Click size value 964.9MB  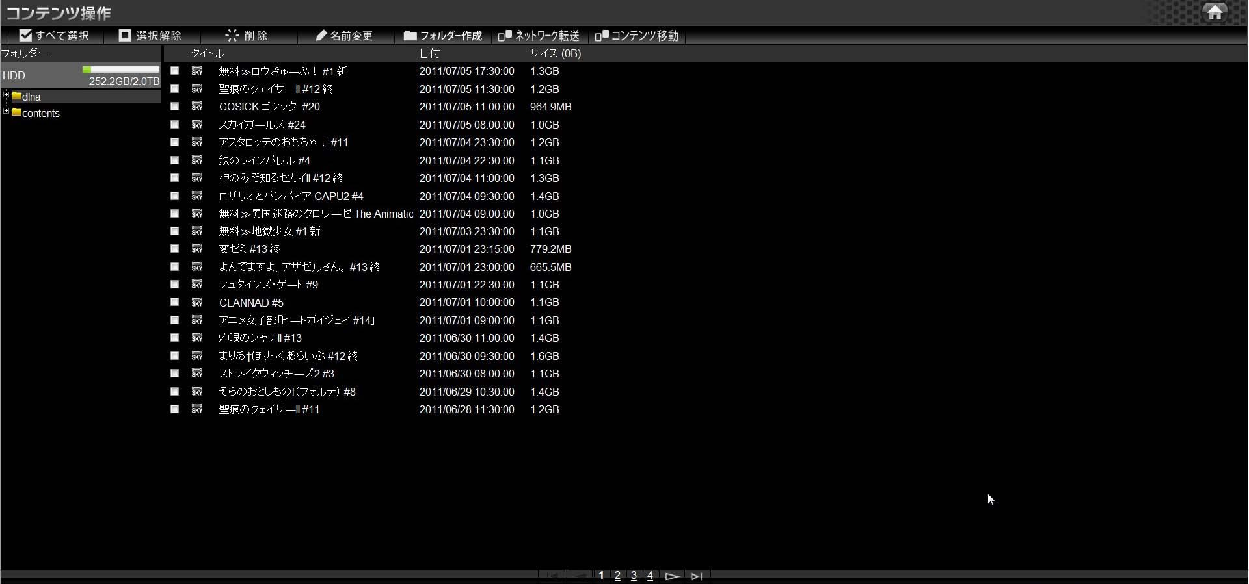[551, 106]
